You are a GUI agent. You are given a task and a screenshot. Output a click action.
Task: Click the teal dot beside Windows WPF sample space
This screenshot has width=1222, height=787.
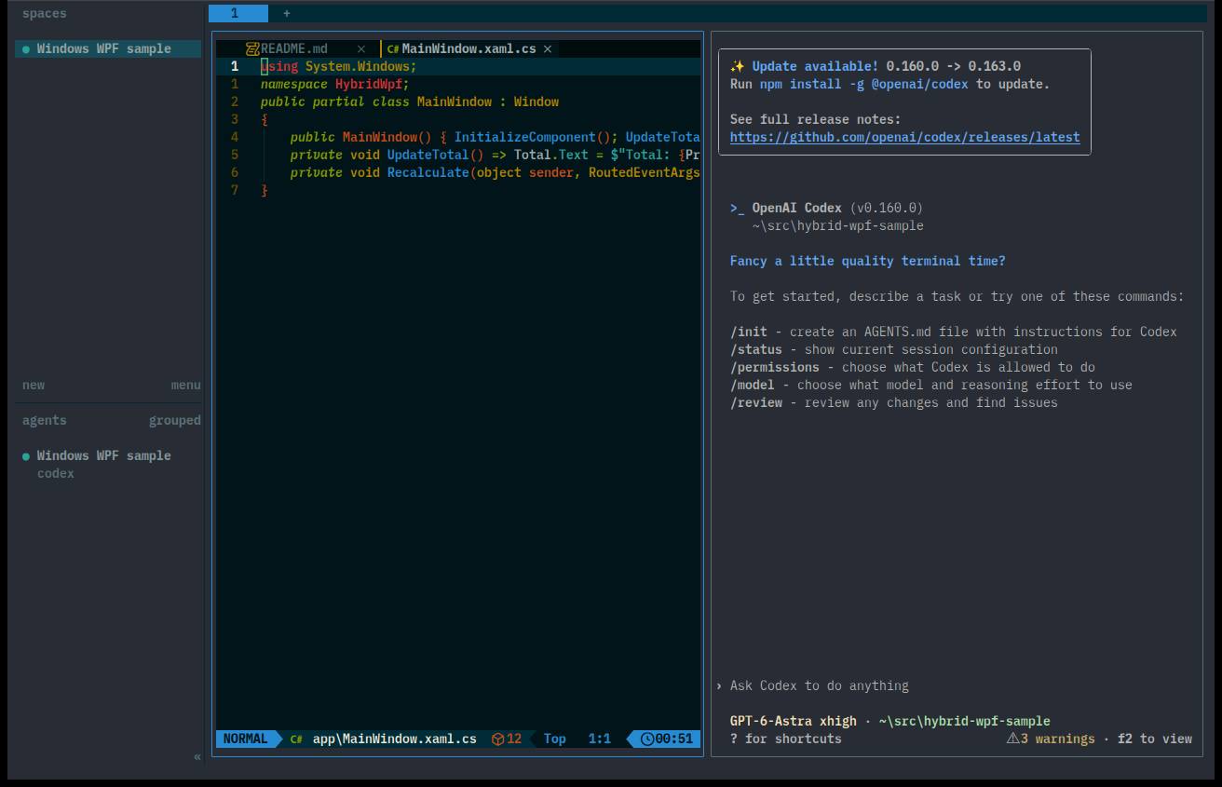point(26,49)
